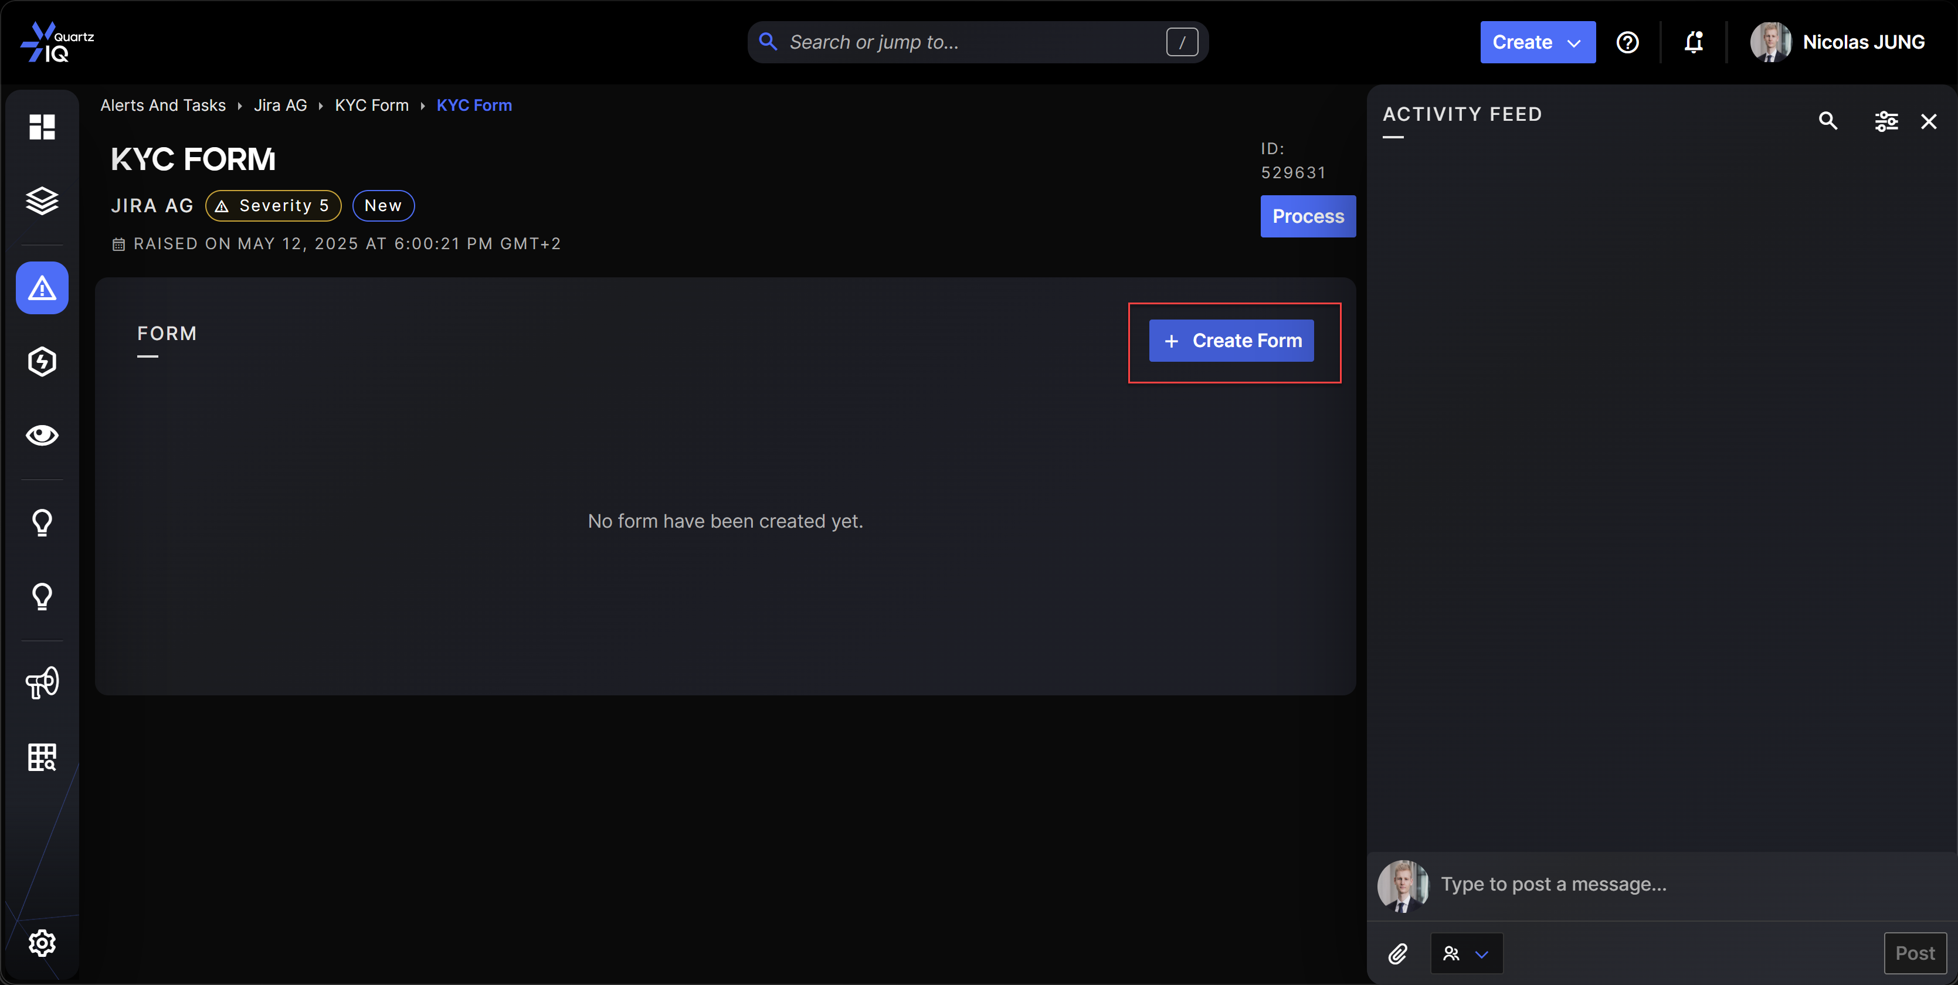
Task: Open the table search sidebar icon
Action: coord(42,757)
